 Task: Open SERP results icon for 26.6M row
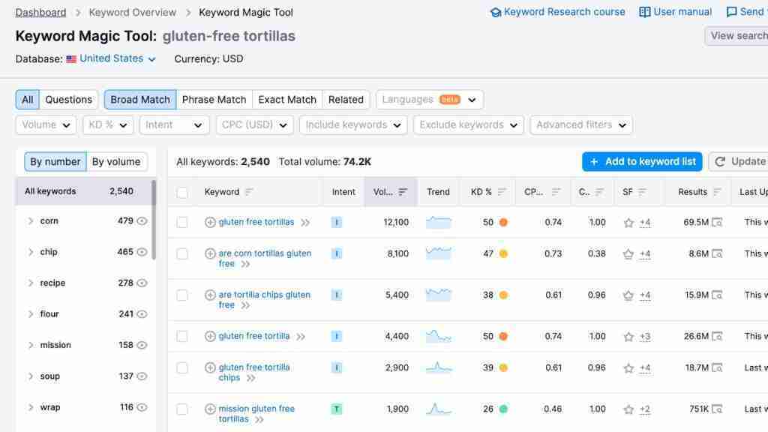point(717,337)
